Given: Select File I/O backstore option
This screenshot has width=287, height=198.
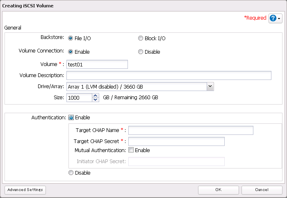Looking at the screenshot, I should tap(71, 39).
